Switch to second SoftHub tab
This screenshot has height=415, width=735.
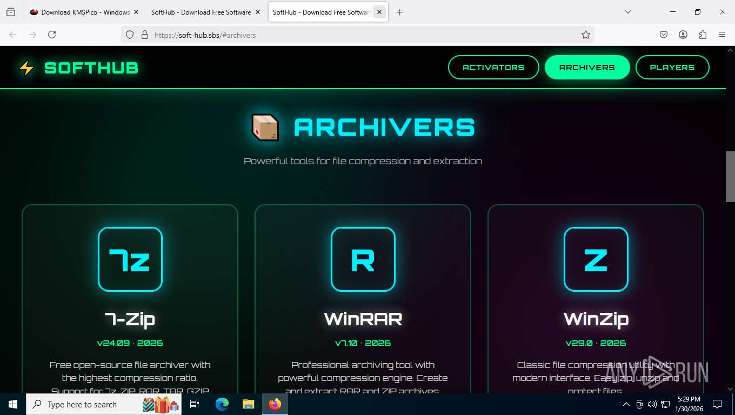point(205,12)
